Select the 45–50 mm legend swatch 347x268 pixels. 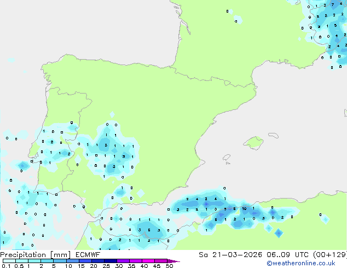click(161, 261)
